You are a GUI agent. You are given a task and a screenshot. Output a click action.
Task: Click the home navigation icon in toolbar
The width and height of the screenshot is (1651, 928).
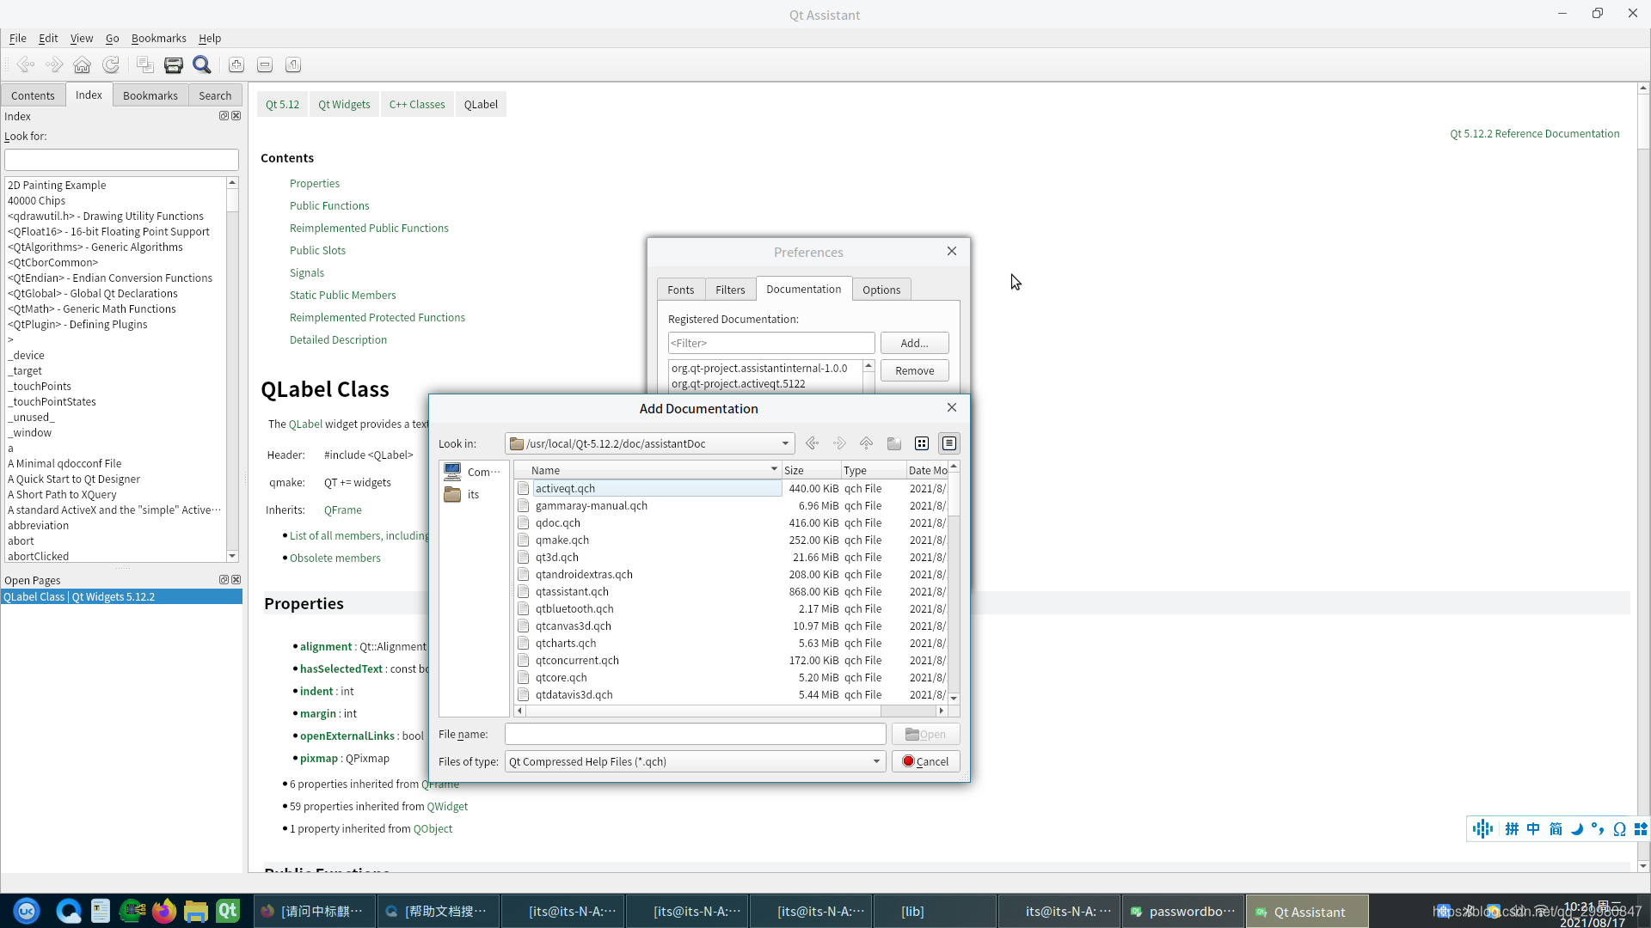click(x=82, y=64)
